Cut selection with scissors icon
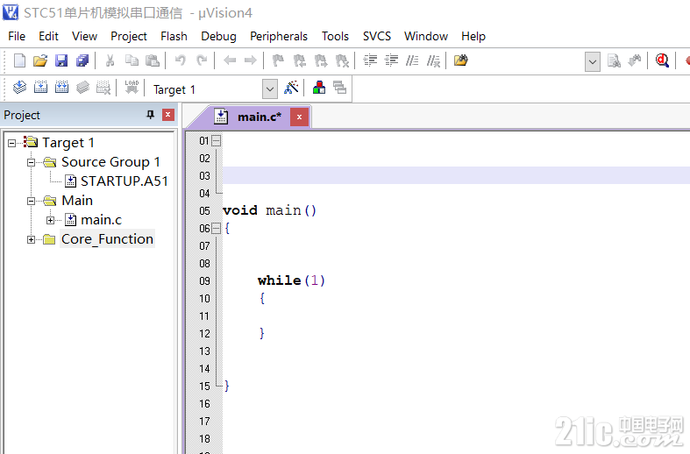Viewport: 690px width, 454px height. click(x=110, y=60)
